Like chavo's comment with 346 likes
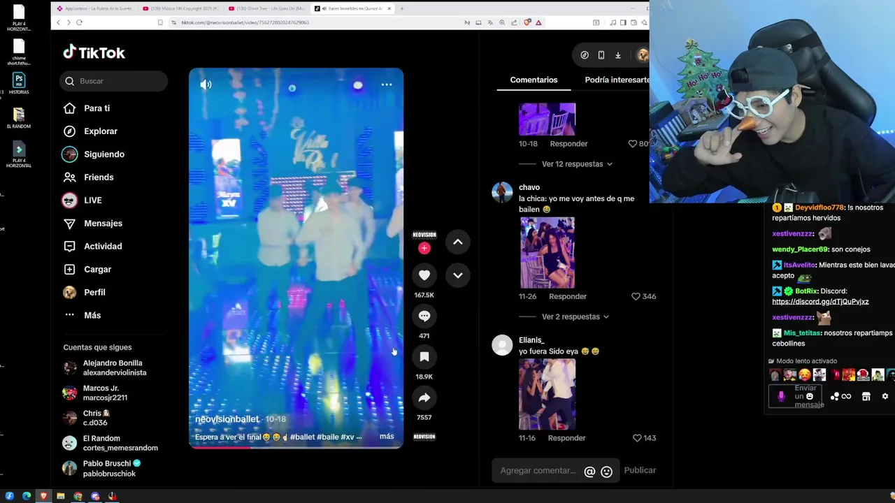Viewport: 895px width, 503px height. (636, 296)
